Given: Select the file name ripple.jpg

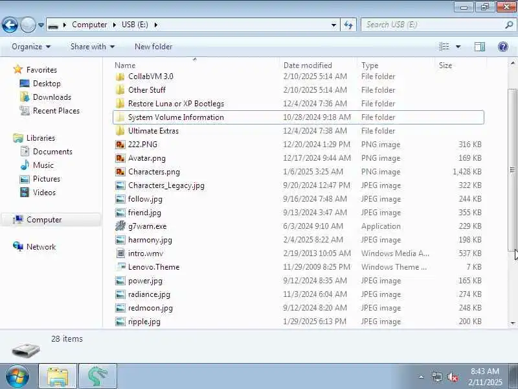Looking at the screenshot, I should [x=144, y=322].
